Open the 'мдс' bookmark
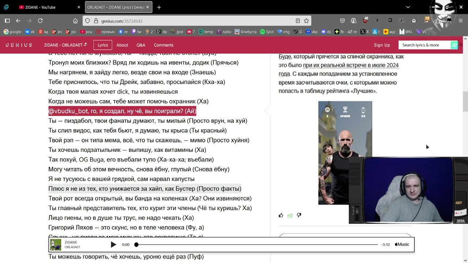 [x=390, y=32]
